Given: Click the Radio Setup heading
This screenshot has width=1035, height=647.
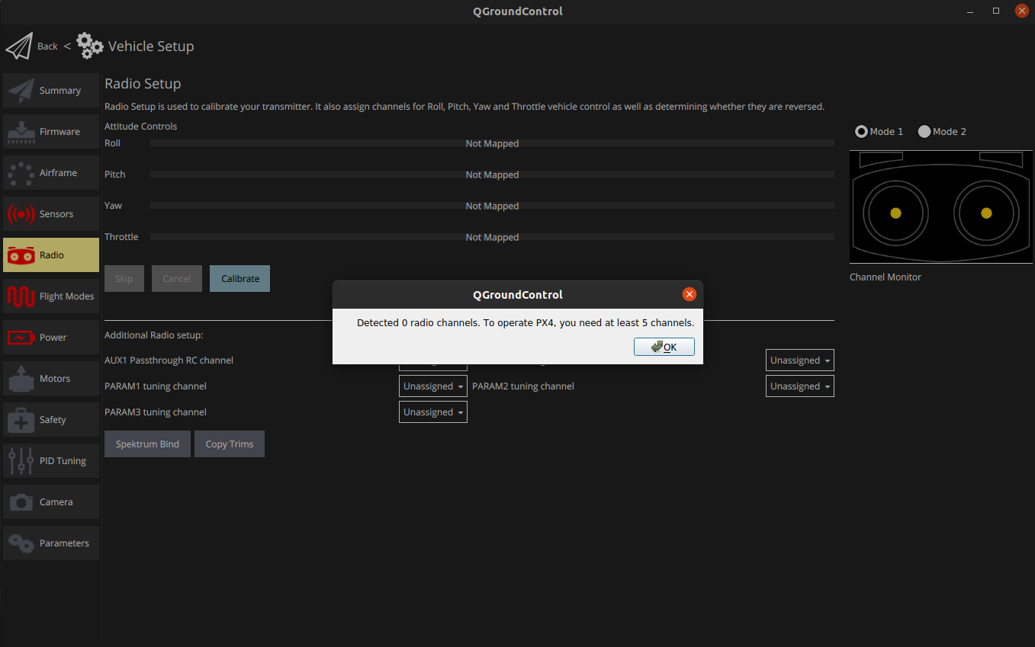Looking at the screenshot, I should (x=143, y=84).
